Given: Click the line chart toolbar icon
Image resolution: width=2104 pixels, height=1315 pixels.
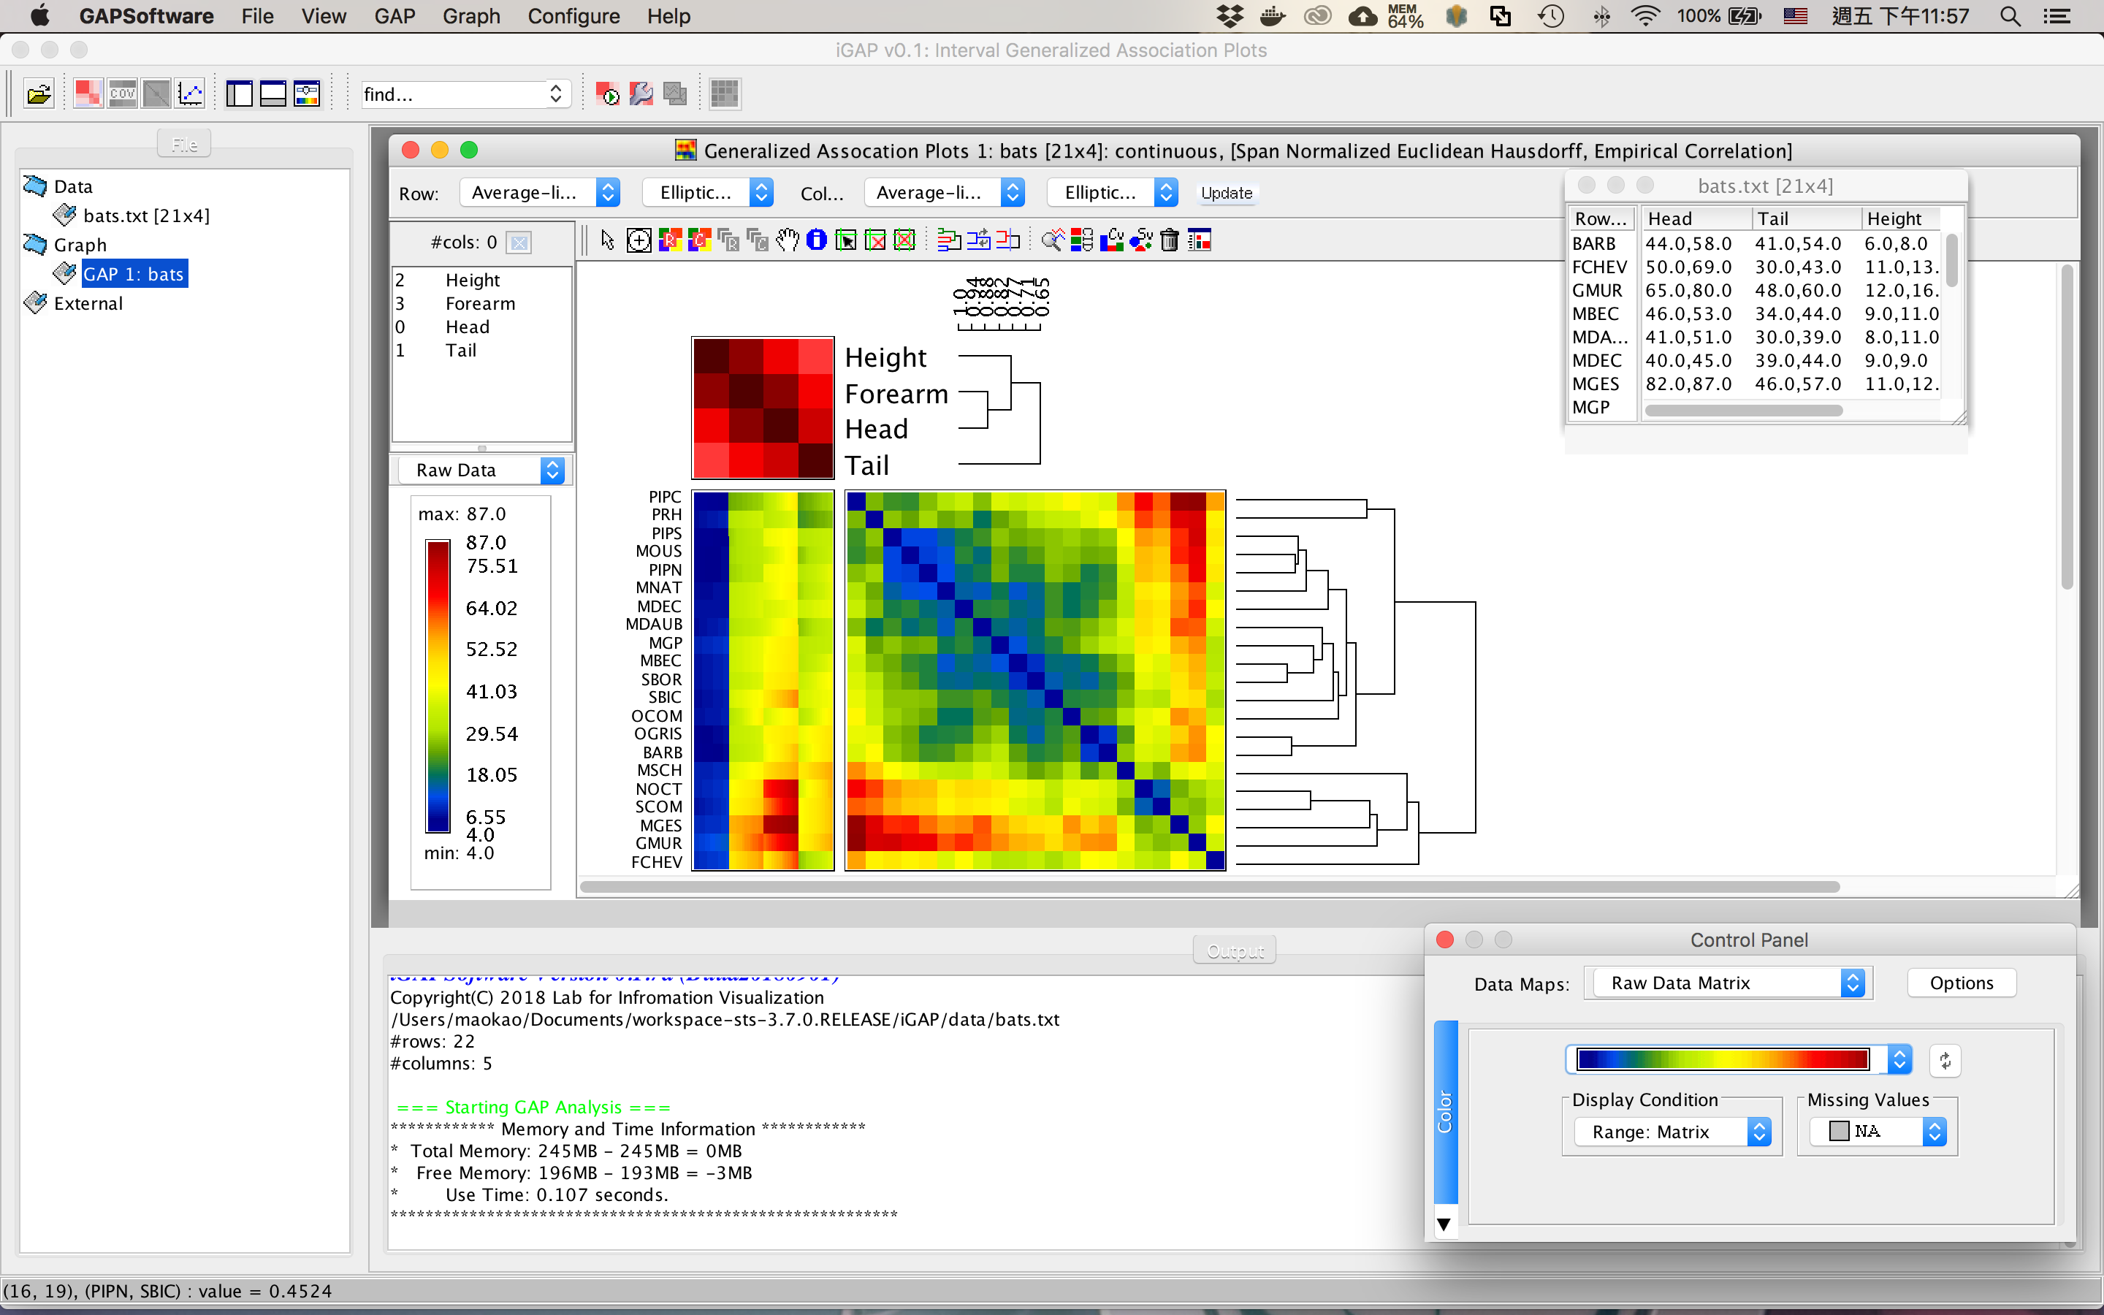Looking at the screenshot, I should pos(189,94).
